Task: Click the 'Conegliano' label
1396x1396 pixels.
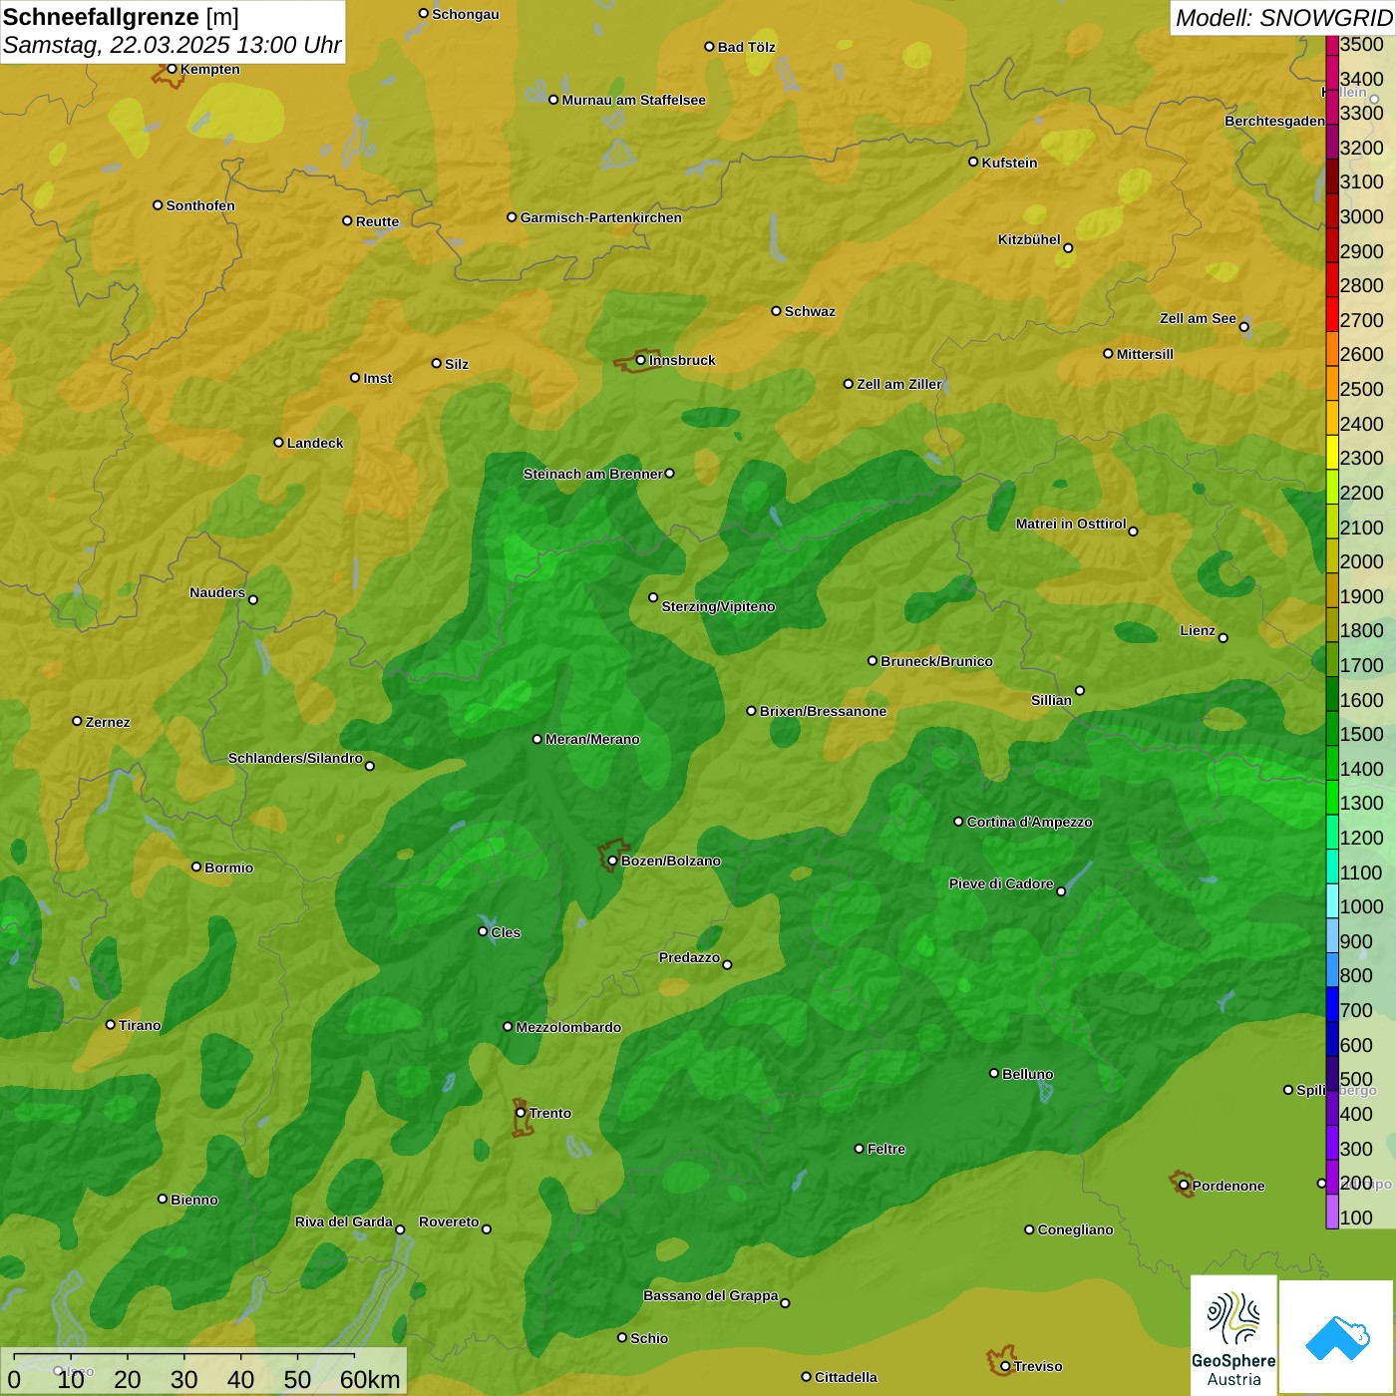Action: click(x=1075, y=1229)
